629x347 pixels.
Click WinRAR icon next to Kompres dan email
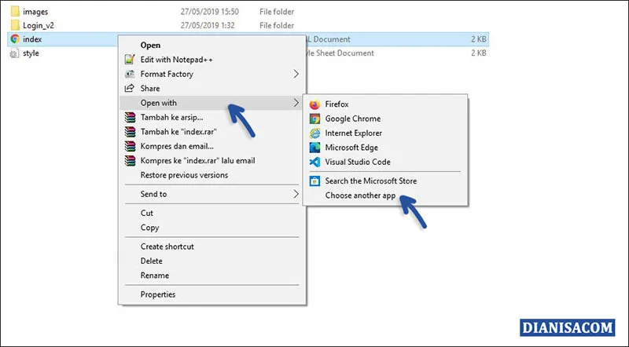tap(130, 146)
